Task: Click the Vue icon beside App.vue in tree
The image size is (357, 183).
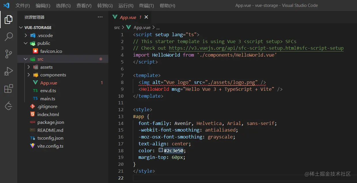Action: [35, 83]
